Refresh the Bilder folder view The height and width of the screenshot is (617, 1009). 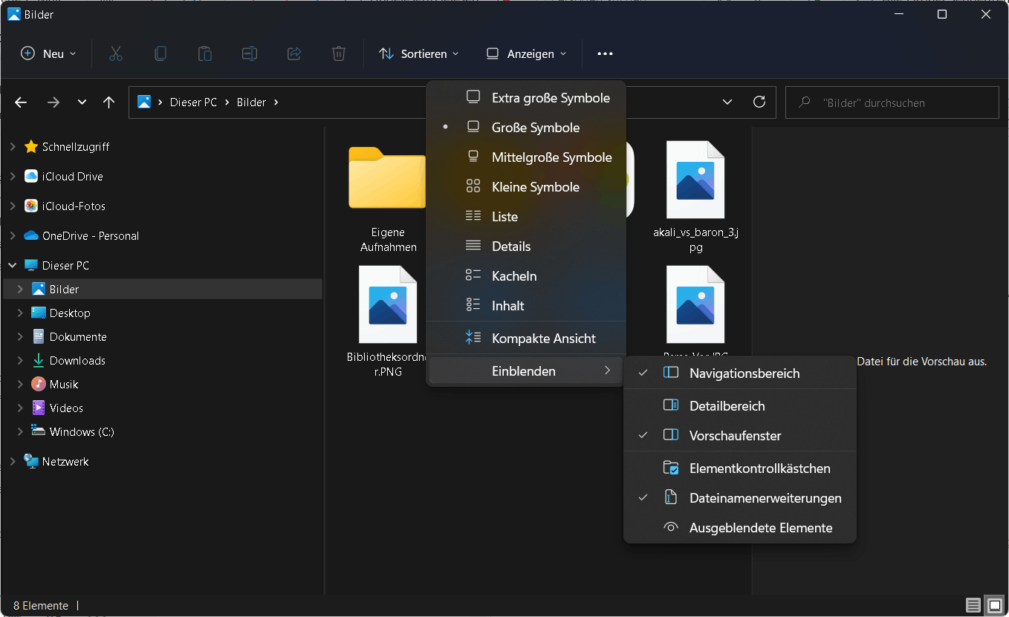(759, 102)
